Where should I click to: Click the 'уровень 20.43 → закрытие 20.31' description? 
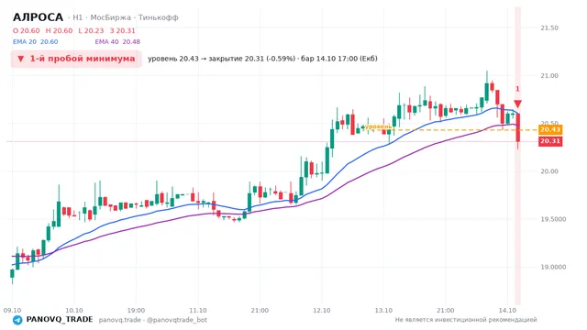pyautogui.click(x=262, y=59)
